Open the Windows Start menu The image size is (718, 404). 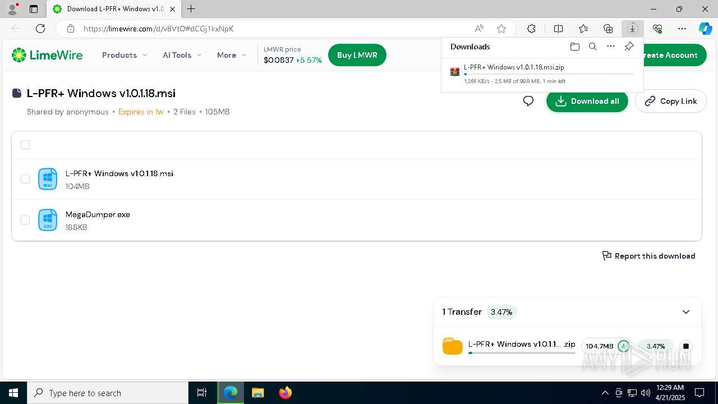pos(13,393)
